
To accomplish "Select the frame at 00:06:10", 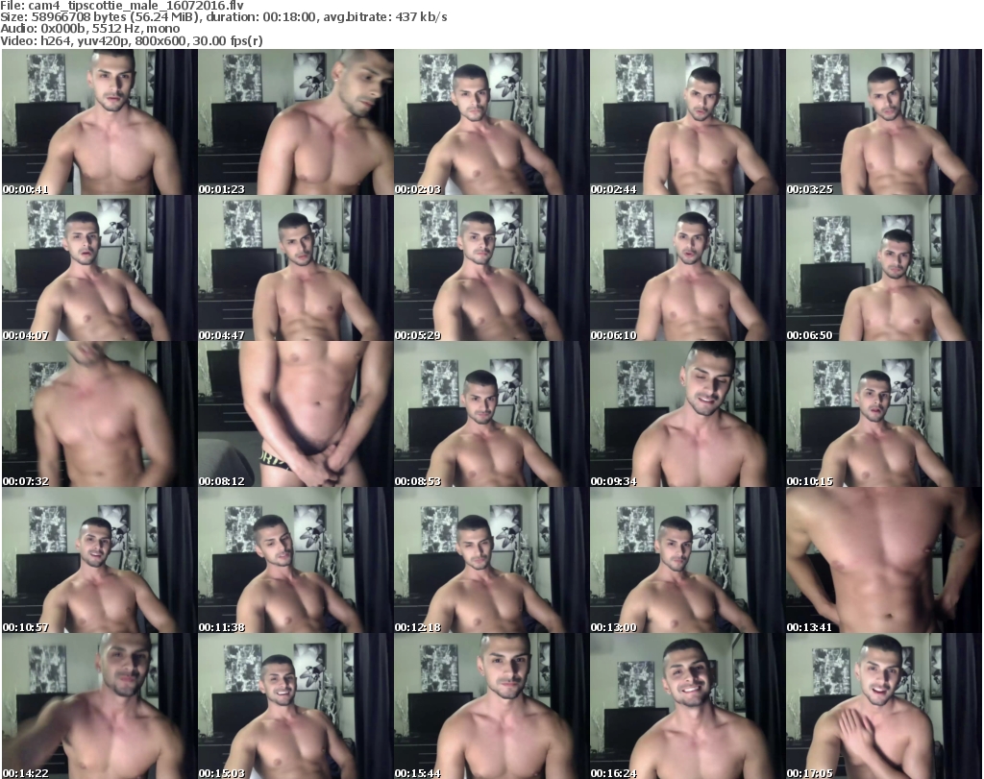I will pyautogui.click(x=687, y=268).
